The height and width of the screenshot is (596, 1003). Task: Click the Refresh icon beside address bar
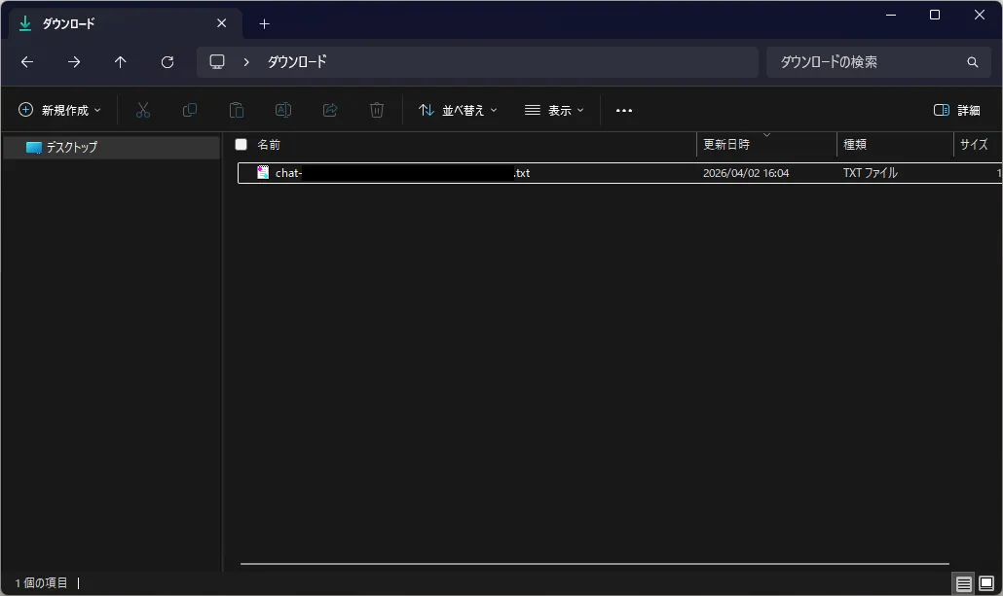[x=167, y=62]
